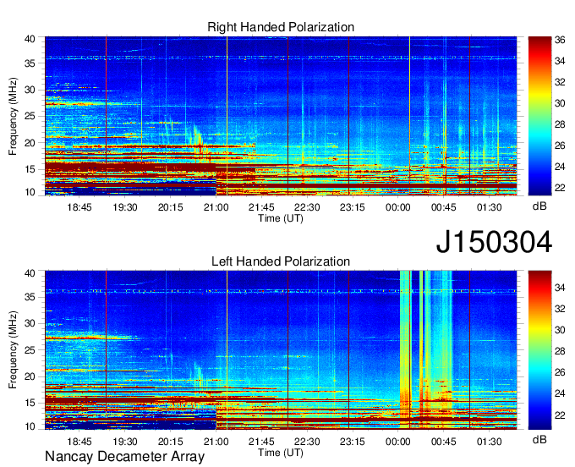Click the "20" frequency tick of the Left Handed plot
The width and height of the screenshot is (575, 467).
coord(30,376)
